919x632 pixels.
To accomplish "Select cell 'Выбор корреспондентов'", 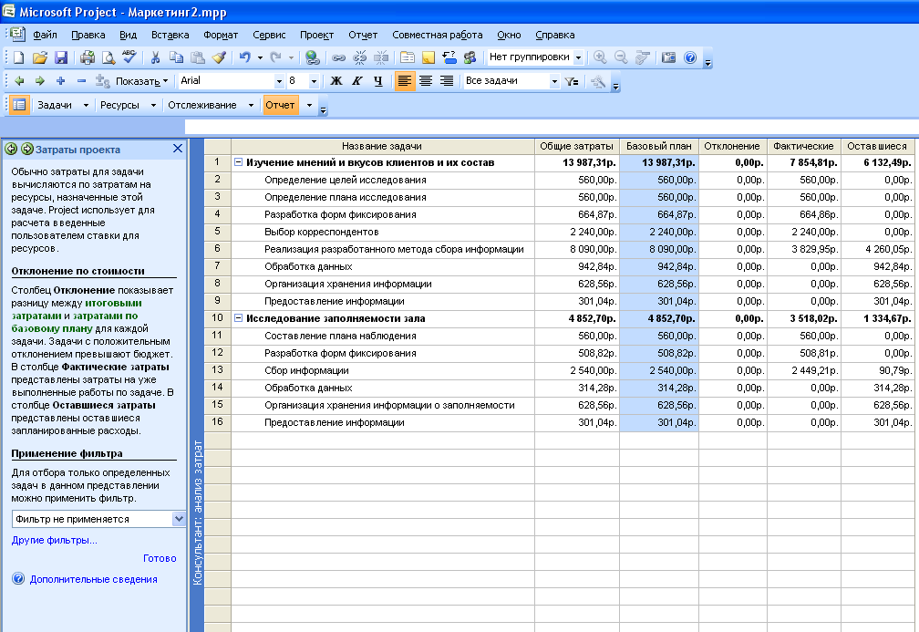I will coord(383,232).
